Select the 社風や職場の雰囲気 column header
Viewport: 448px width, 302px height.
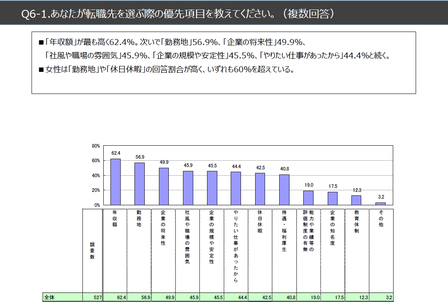tap(187, 251)
